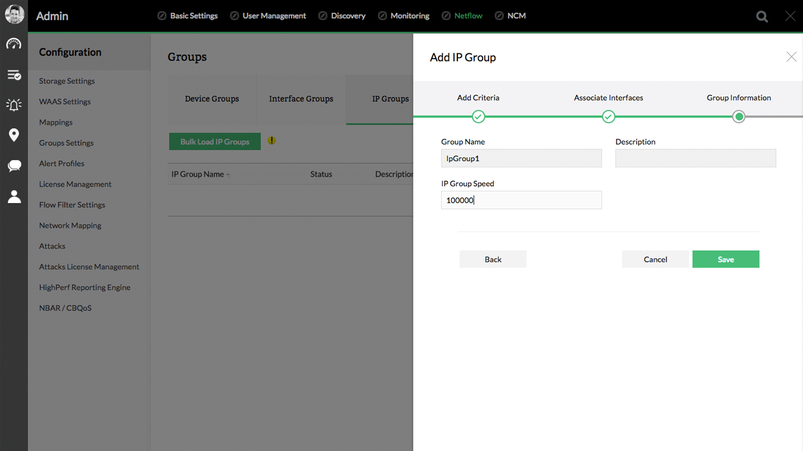Click the Save button
This screenshot has height=451, width=803.
click(x=725, y=260)
